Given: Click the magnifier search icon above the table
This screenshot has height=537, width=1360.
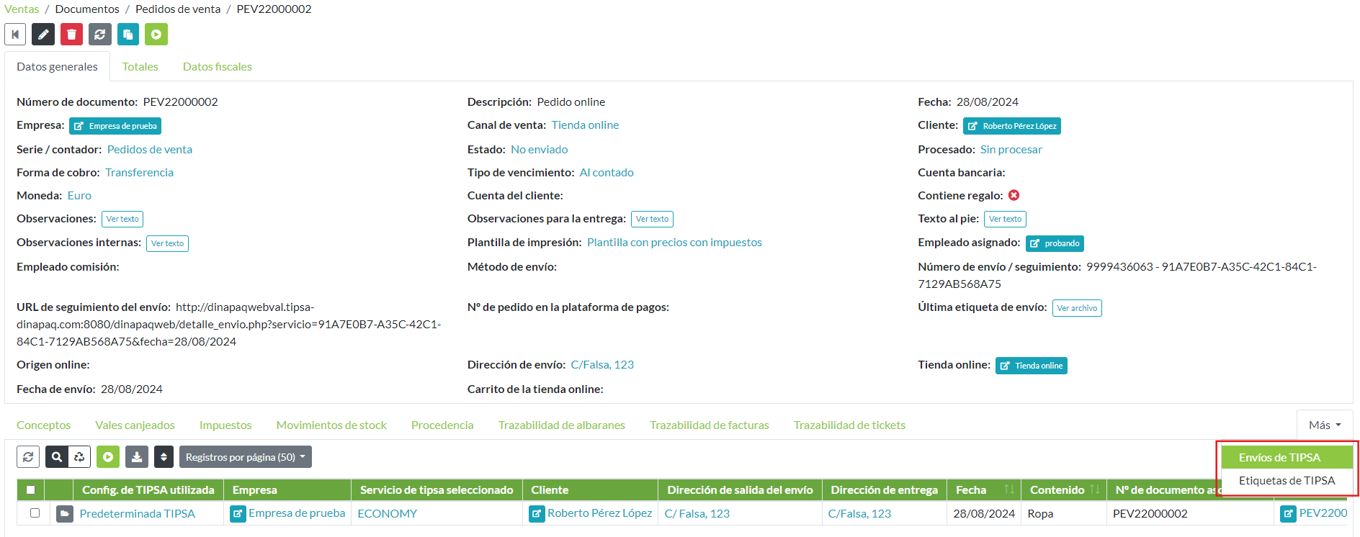Looking at the screenshot, I should click(57, 457).
